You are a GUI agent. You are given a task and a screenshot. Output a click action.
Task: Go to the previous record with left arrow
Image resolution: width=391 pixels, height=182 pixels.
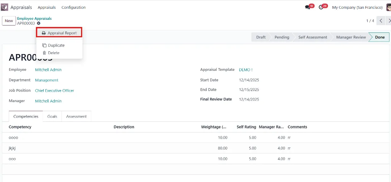click(x=381, y=21)
